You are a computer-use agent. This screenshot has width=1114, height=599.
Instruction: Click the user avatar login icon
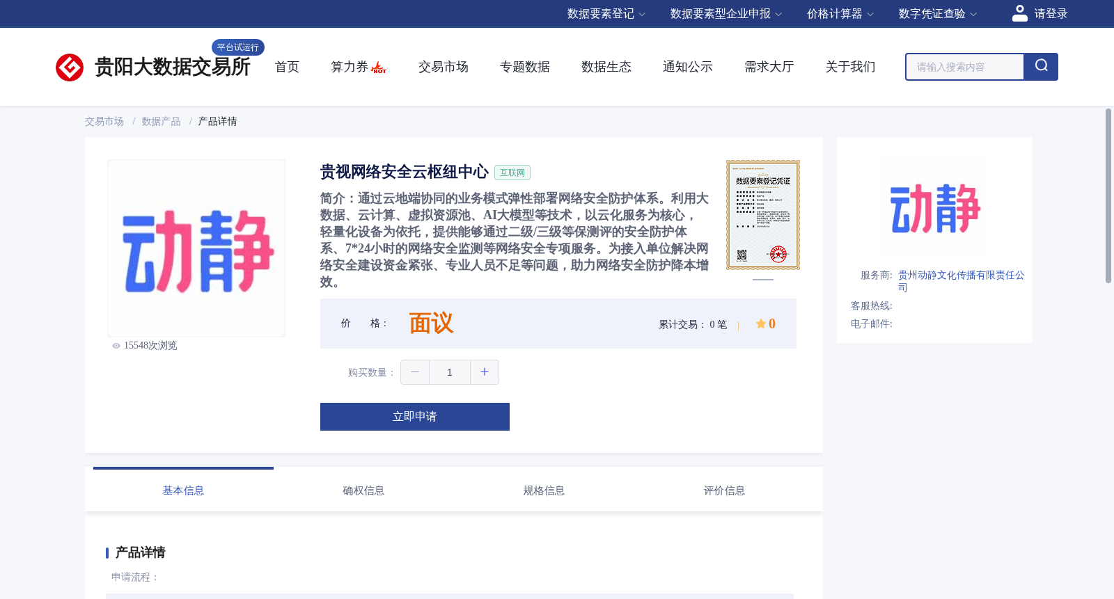1020,13
